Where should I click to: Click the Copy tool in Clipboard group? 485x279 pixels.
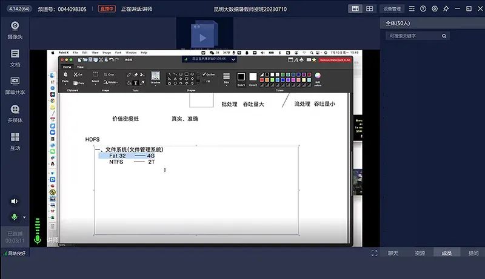79,83
